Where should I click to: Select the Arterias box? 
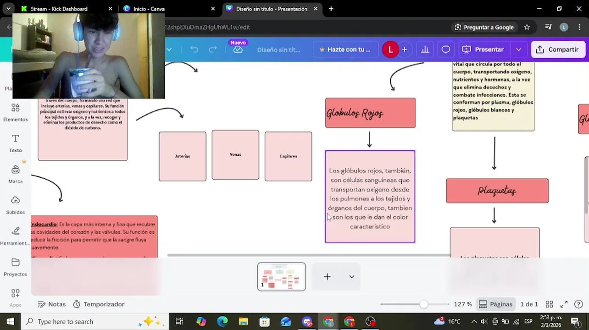pos(183,156)
